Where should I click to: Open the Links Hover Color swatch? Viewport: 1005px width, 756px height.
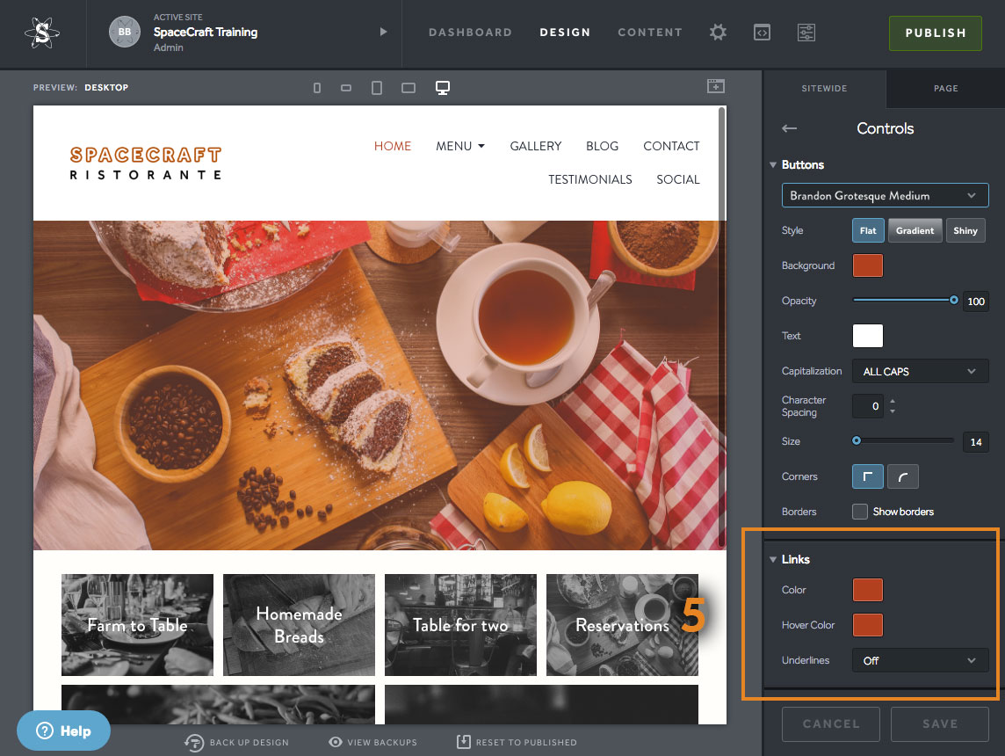[867, 625]
